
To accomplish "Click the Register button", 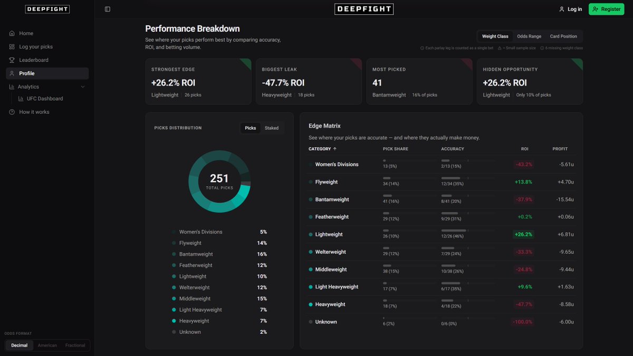I will pos(607,9).
